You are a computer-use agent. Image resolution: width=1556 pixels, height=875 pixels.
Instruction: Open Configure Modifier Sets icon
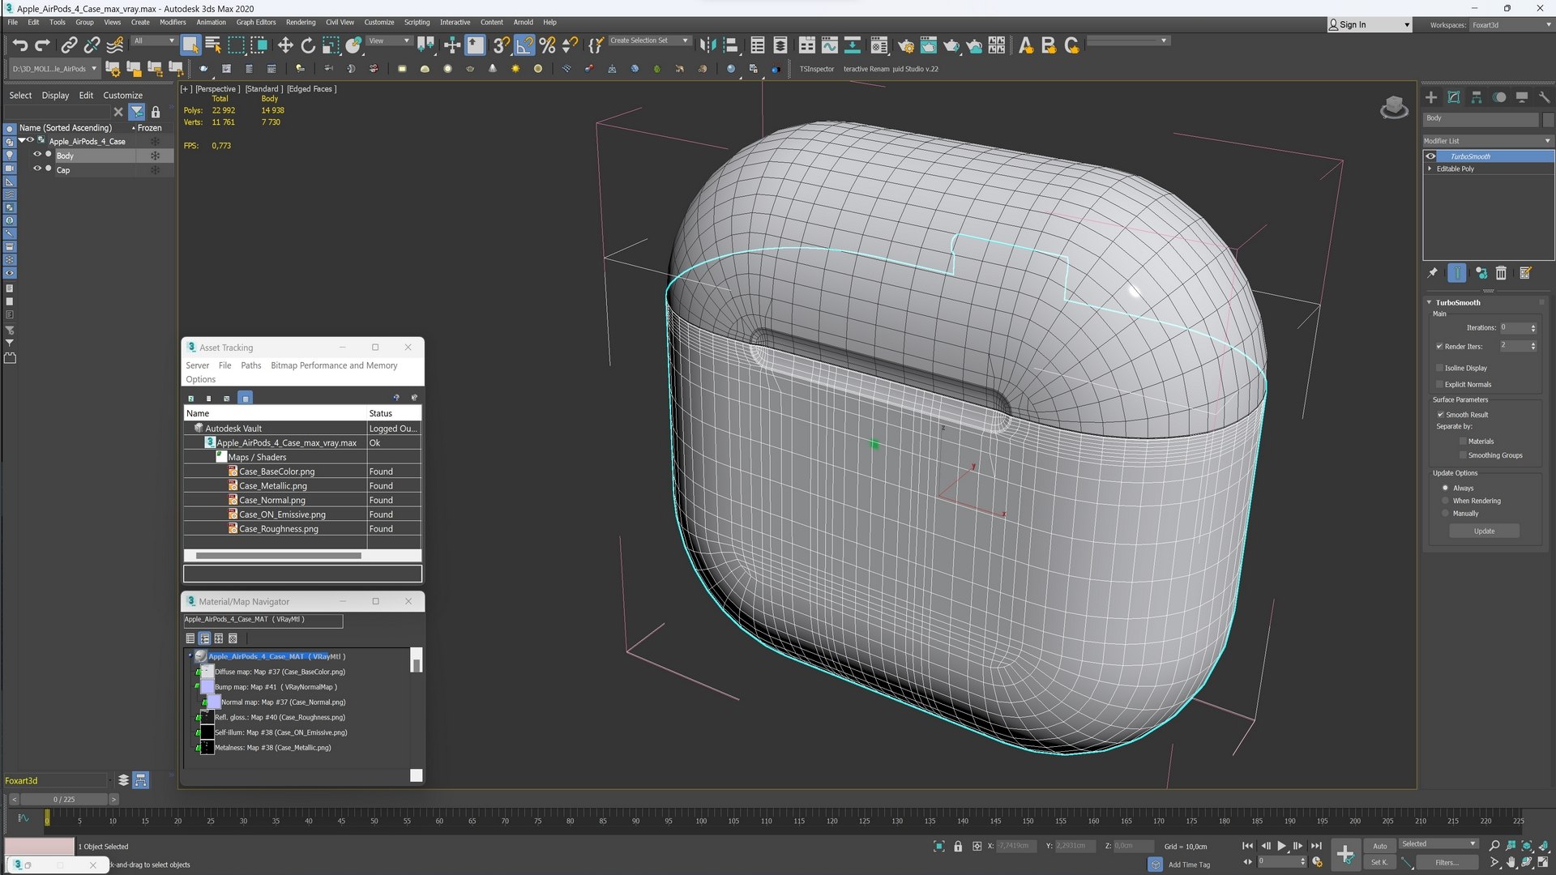(x=1525, y=273)
